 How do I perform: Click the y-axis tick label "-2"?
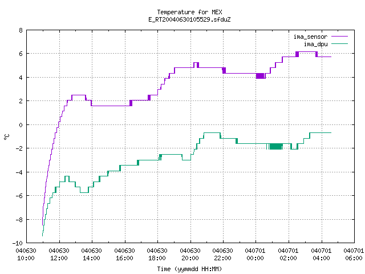19,148
